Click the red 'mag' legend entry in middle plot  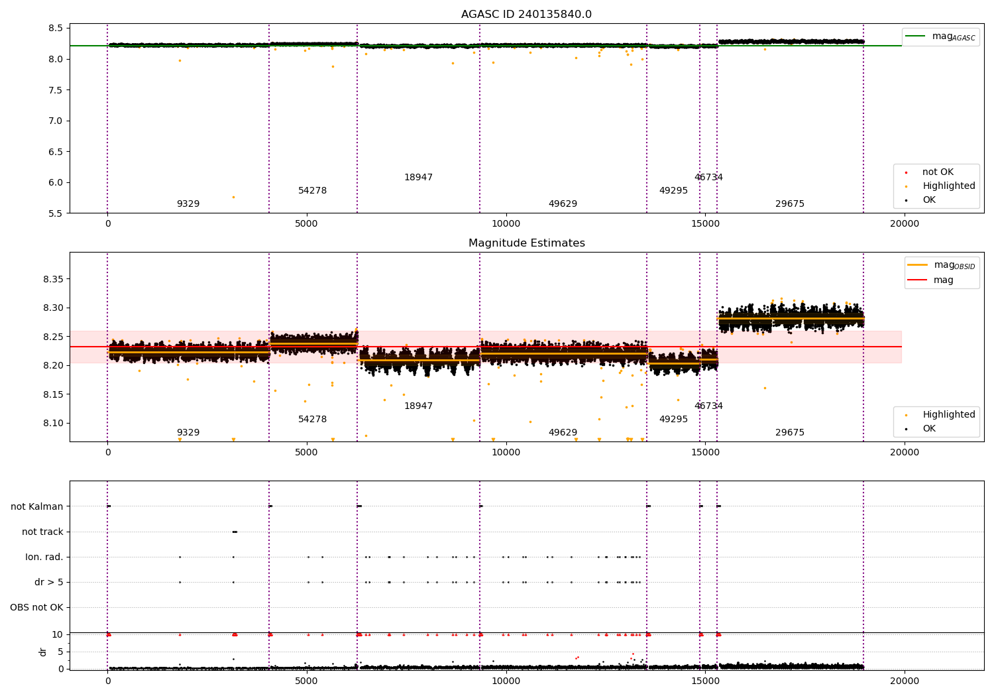tap(930, 280)
